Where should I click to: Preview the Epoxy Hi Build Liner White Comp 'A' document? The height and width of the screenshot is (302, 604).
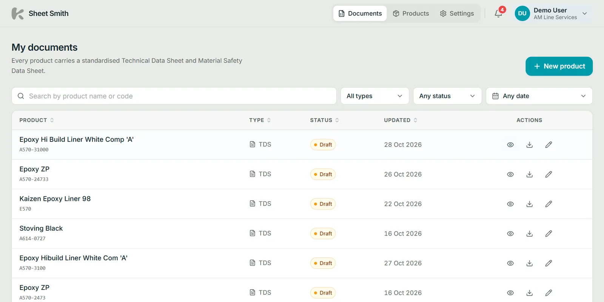510,145
